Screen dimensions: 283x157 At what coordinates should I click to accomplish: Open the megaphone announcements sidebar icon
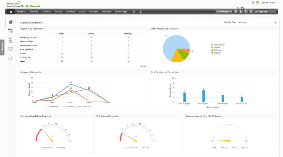click(x=11, y=58)
